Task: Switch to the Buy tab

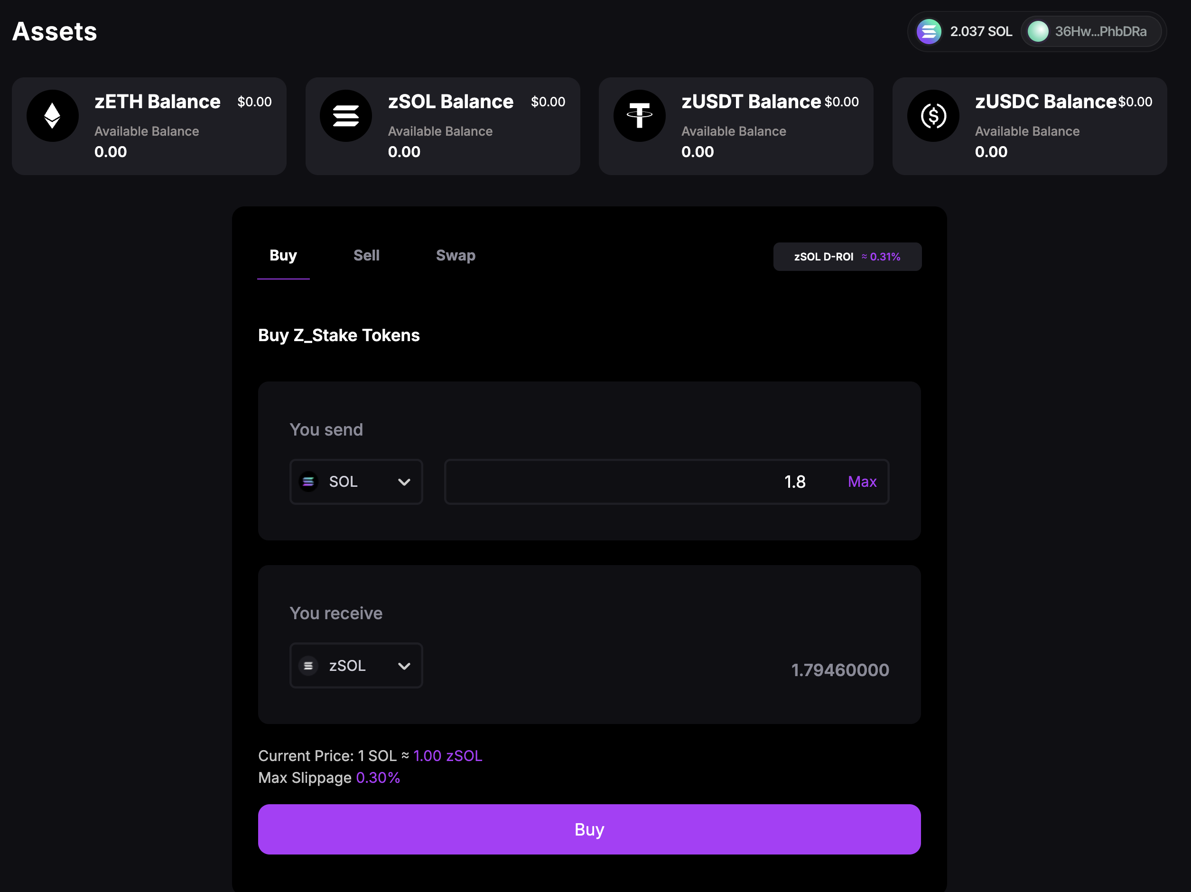Action: [283, 256]
